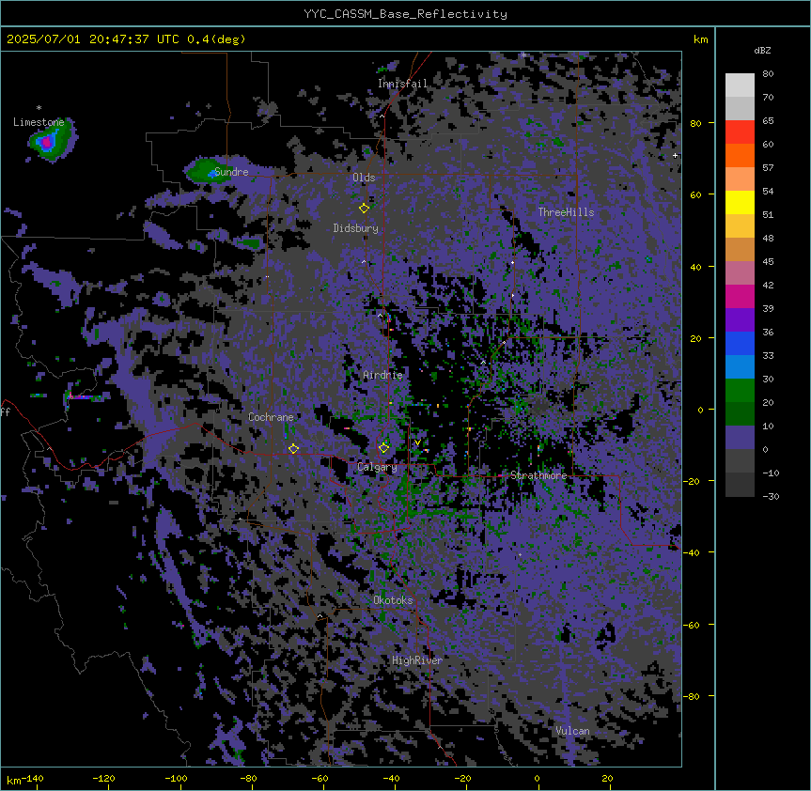Viewport: 811px width, 791px height.
Task: Click the yellow station marker near Olds
Action: [x=364, y=208]
